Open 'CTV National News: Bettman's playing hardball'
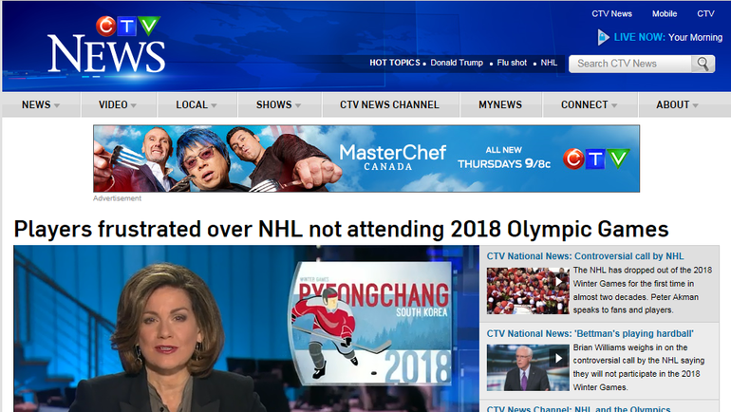The image size is (731, 412). point(590,333)
